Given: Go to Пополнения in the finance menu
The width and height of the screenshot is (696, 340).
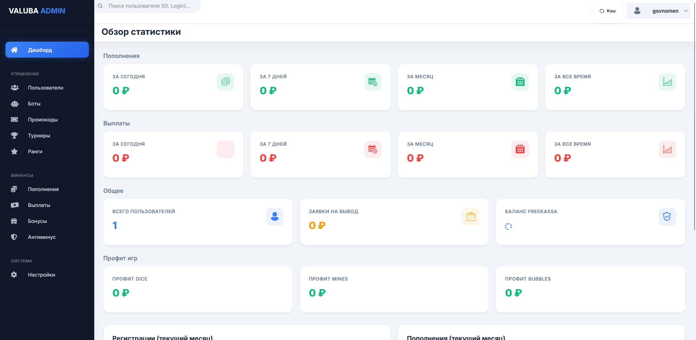Looking at the screenshot, I should [x=43, y=189].
